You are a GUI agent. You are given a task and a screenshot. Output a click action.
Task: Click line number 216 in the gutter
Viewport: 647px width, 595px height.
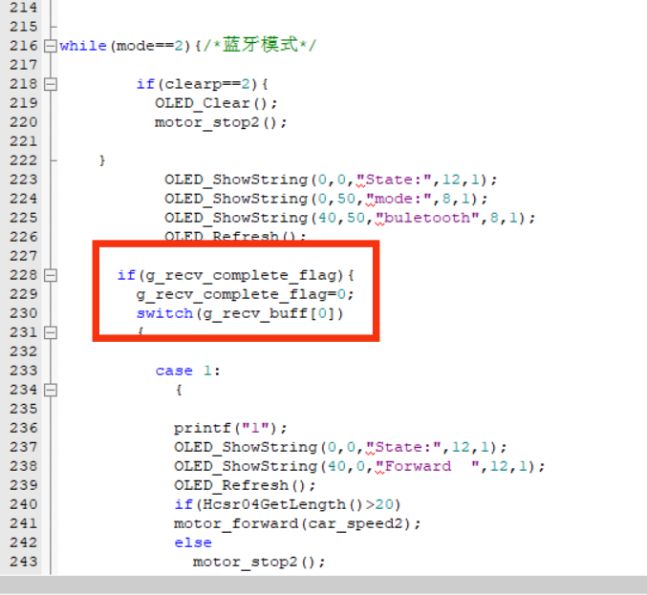point(24,46)
